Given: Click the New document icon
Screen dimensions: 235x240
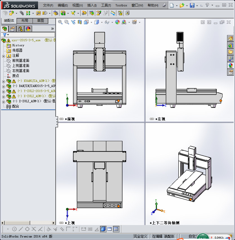Looking at the screenshot, I should pyautogui.click(x=172, y=5).
